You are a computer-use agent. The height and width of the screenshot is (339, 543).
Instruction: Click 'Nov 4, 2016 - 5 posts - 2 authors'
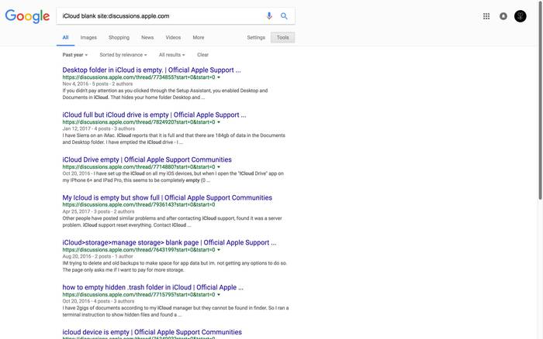point(97,84)
